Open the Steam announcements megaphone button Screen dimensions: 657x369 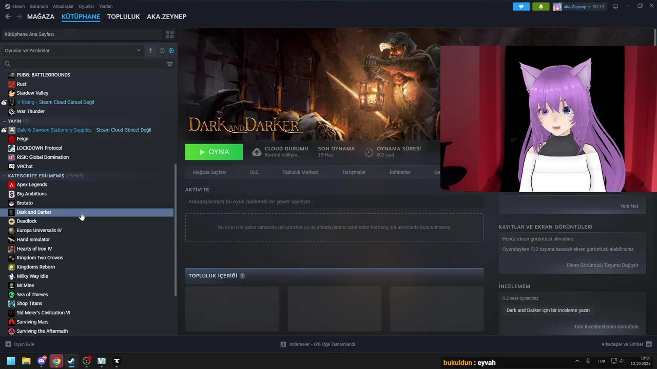point(521,7)
